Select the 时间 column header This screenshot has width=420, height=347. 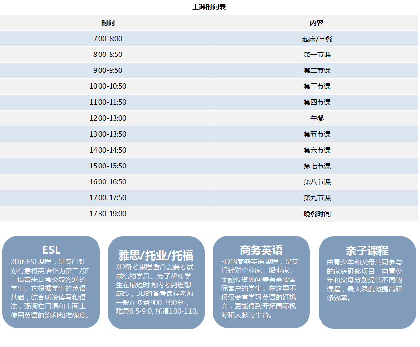(108, 23)
